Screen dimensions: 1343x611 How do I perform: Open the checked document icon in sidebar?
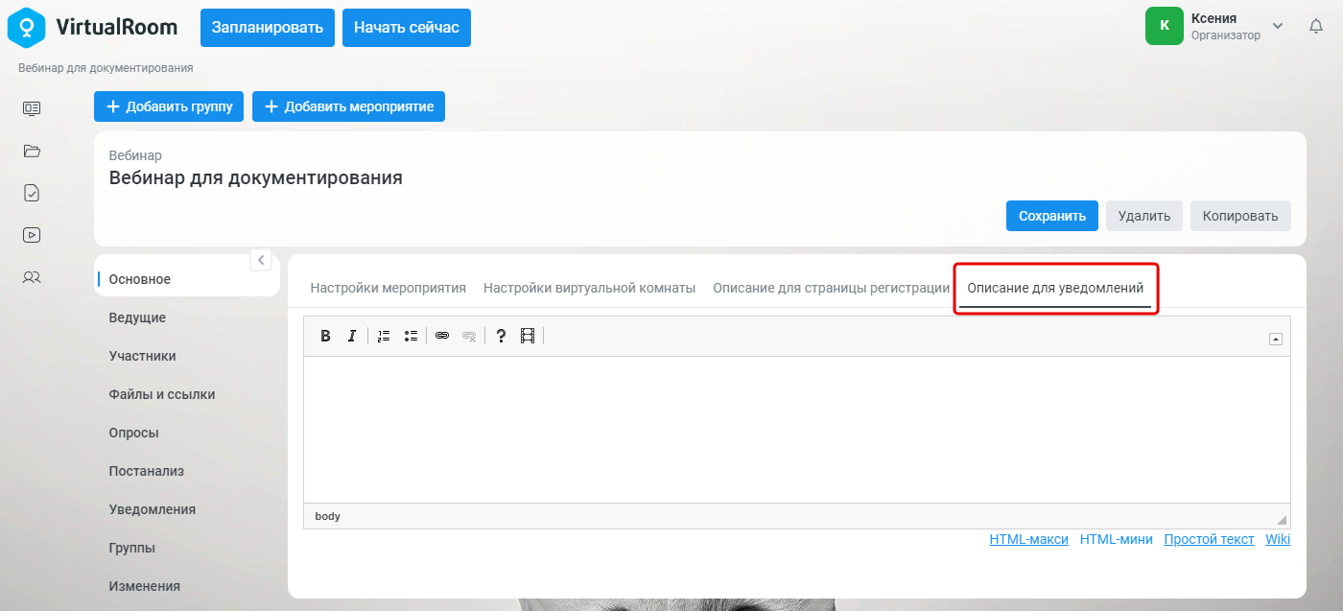(32, 193)
